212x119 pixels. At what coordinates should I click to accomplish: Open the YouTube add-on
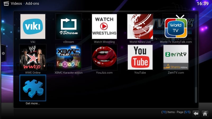click(140, 57)
